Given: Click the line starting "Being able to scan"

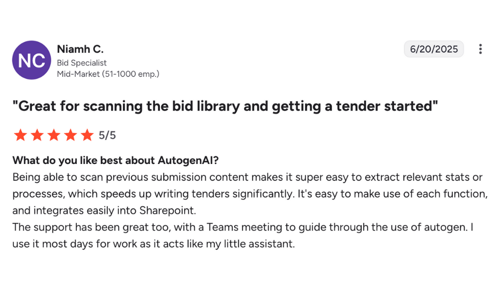Looking at the screenshot, I should 247,177.
